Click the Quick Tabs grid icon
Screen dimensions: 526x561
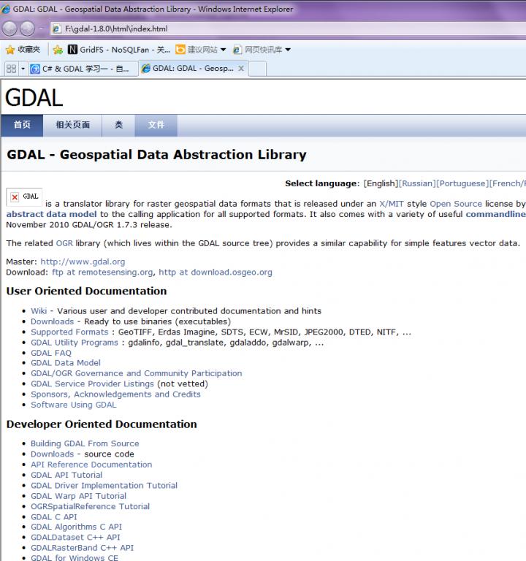(x=12, y=69)
